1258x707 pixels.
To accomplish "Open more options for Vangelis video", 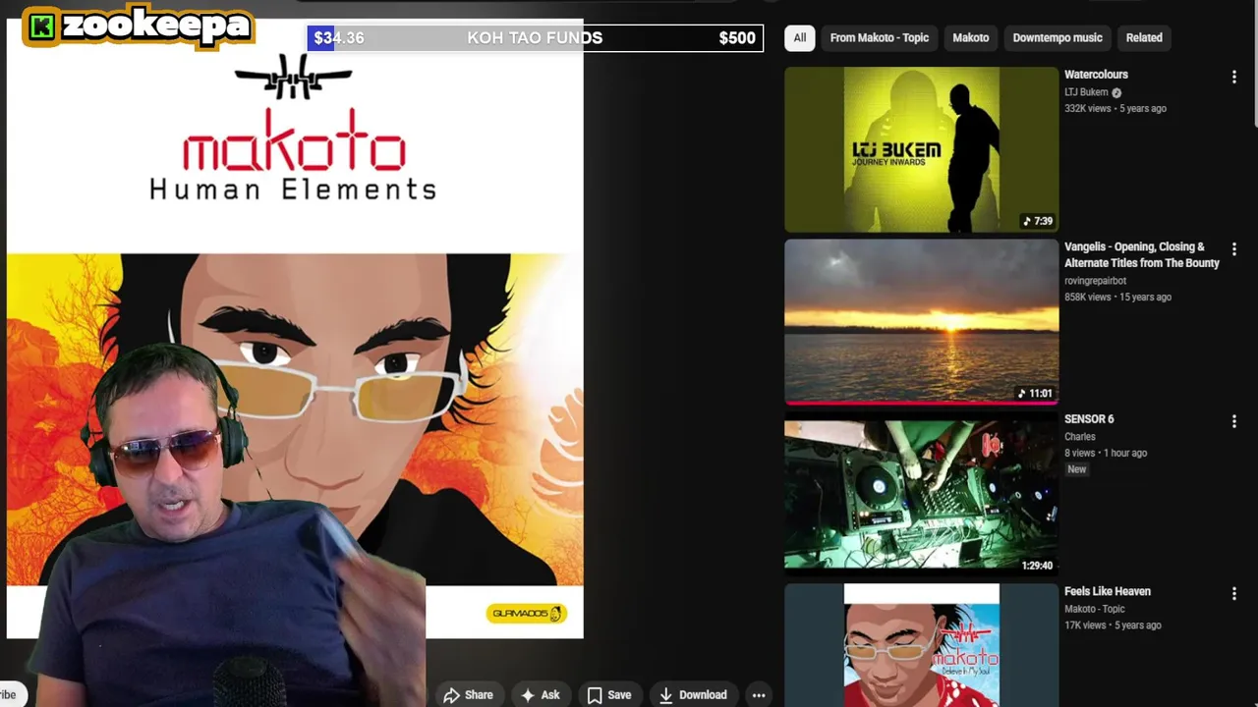I will click(1234, 249).
